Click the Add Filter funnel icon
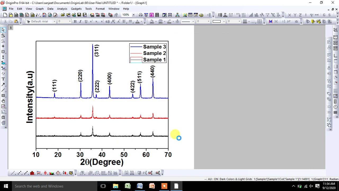Screen dimensions: 339x191 point(267,15)
